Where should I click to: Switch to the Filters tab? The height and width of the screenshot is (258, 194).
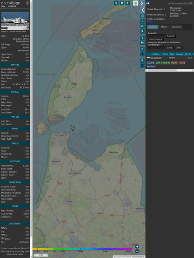[x=164, y=27]
